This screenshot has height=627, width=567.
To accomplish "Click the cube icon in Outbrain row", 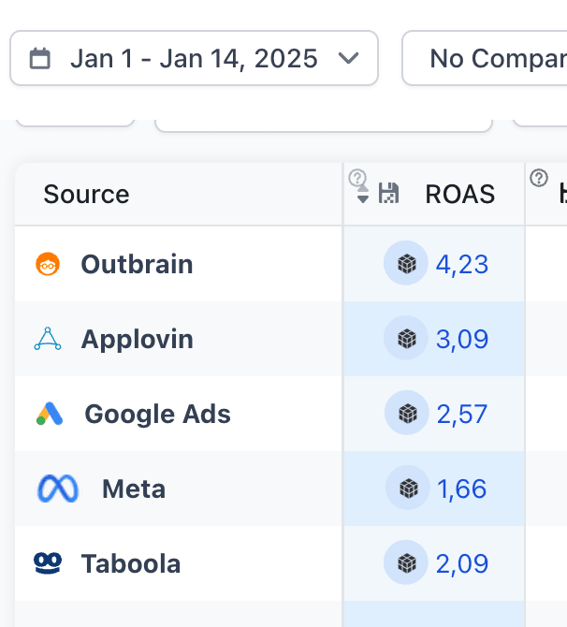I will click(x=407, y=264).
